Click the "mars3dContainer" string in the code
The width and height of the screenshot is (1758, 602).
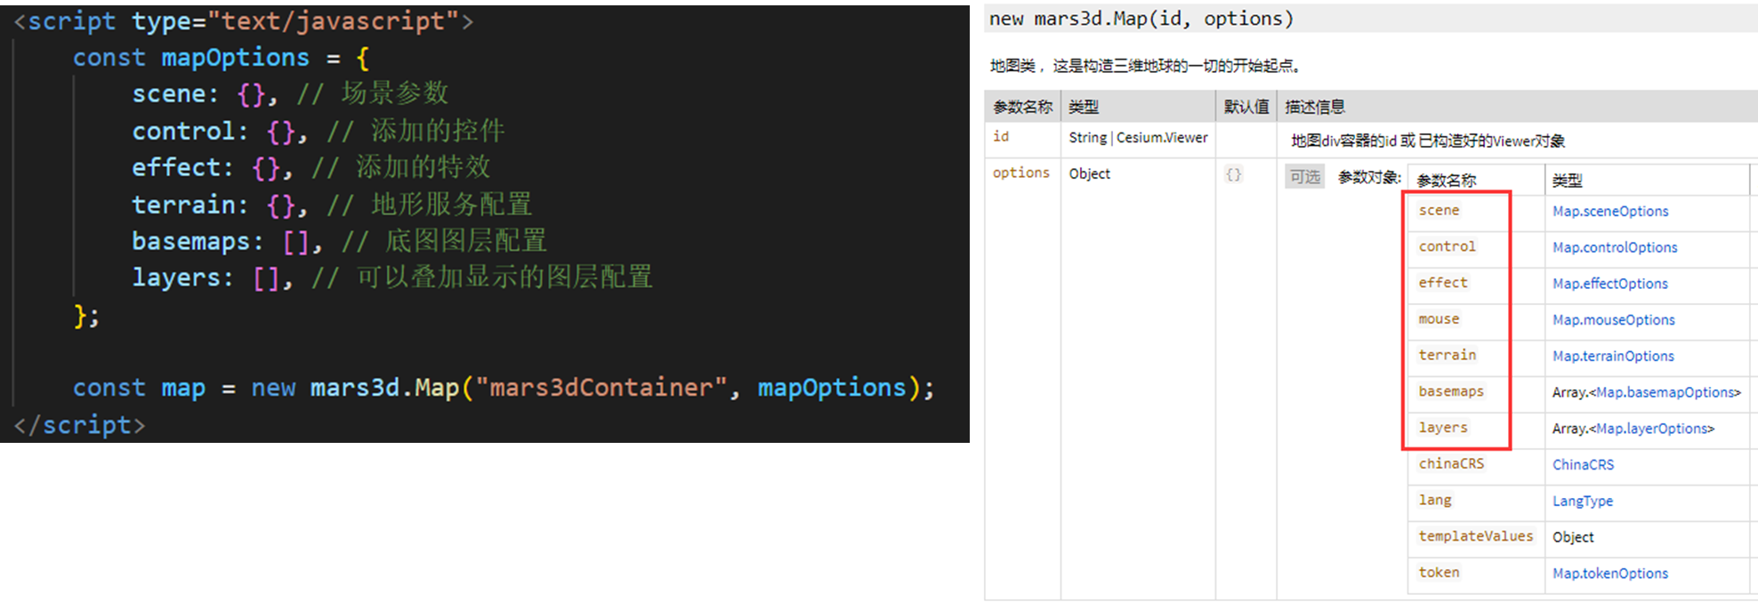601,388
